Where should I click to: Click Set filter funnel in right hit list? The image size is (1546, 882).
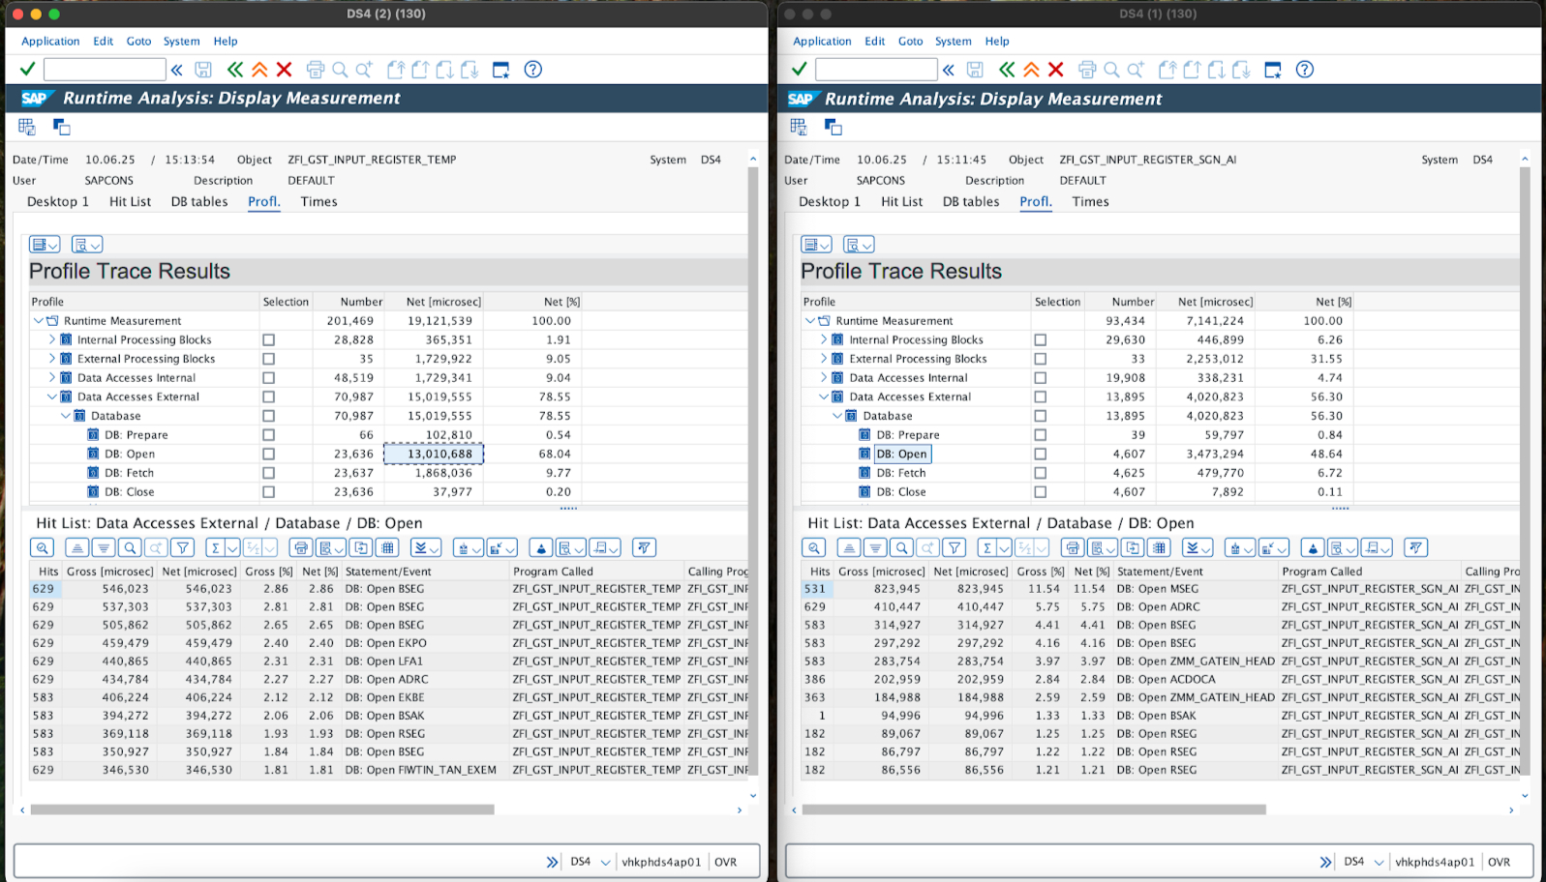955,547
